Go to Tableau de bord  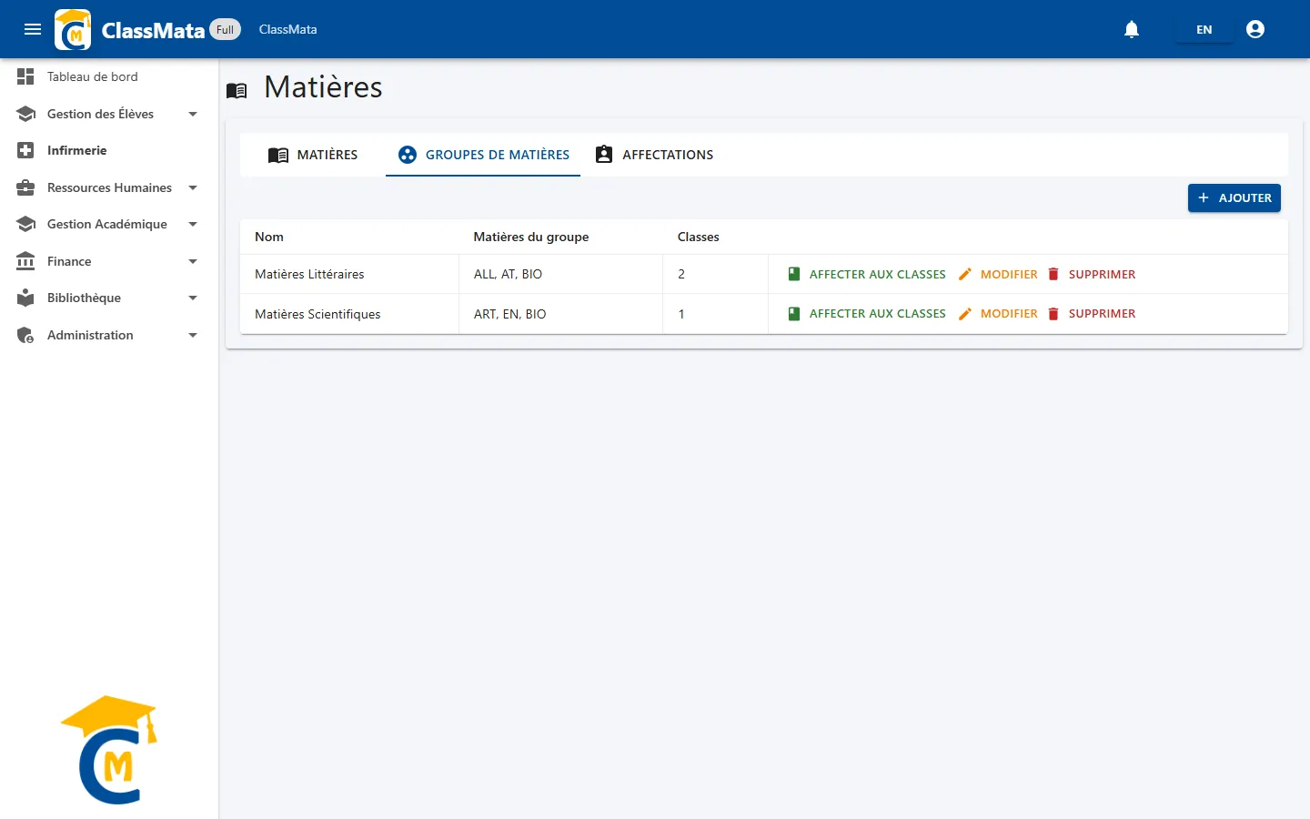pyautogui.click(x=109, y=76)
